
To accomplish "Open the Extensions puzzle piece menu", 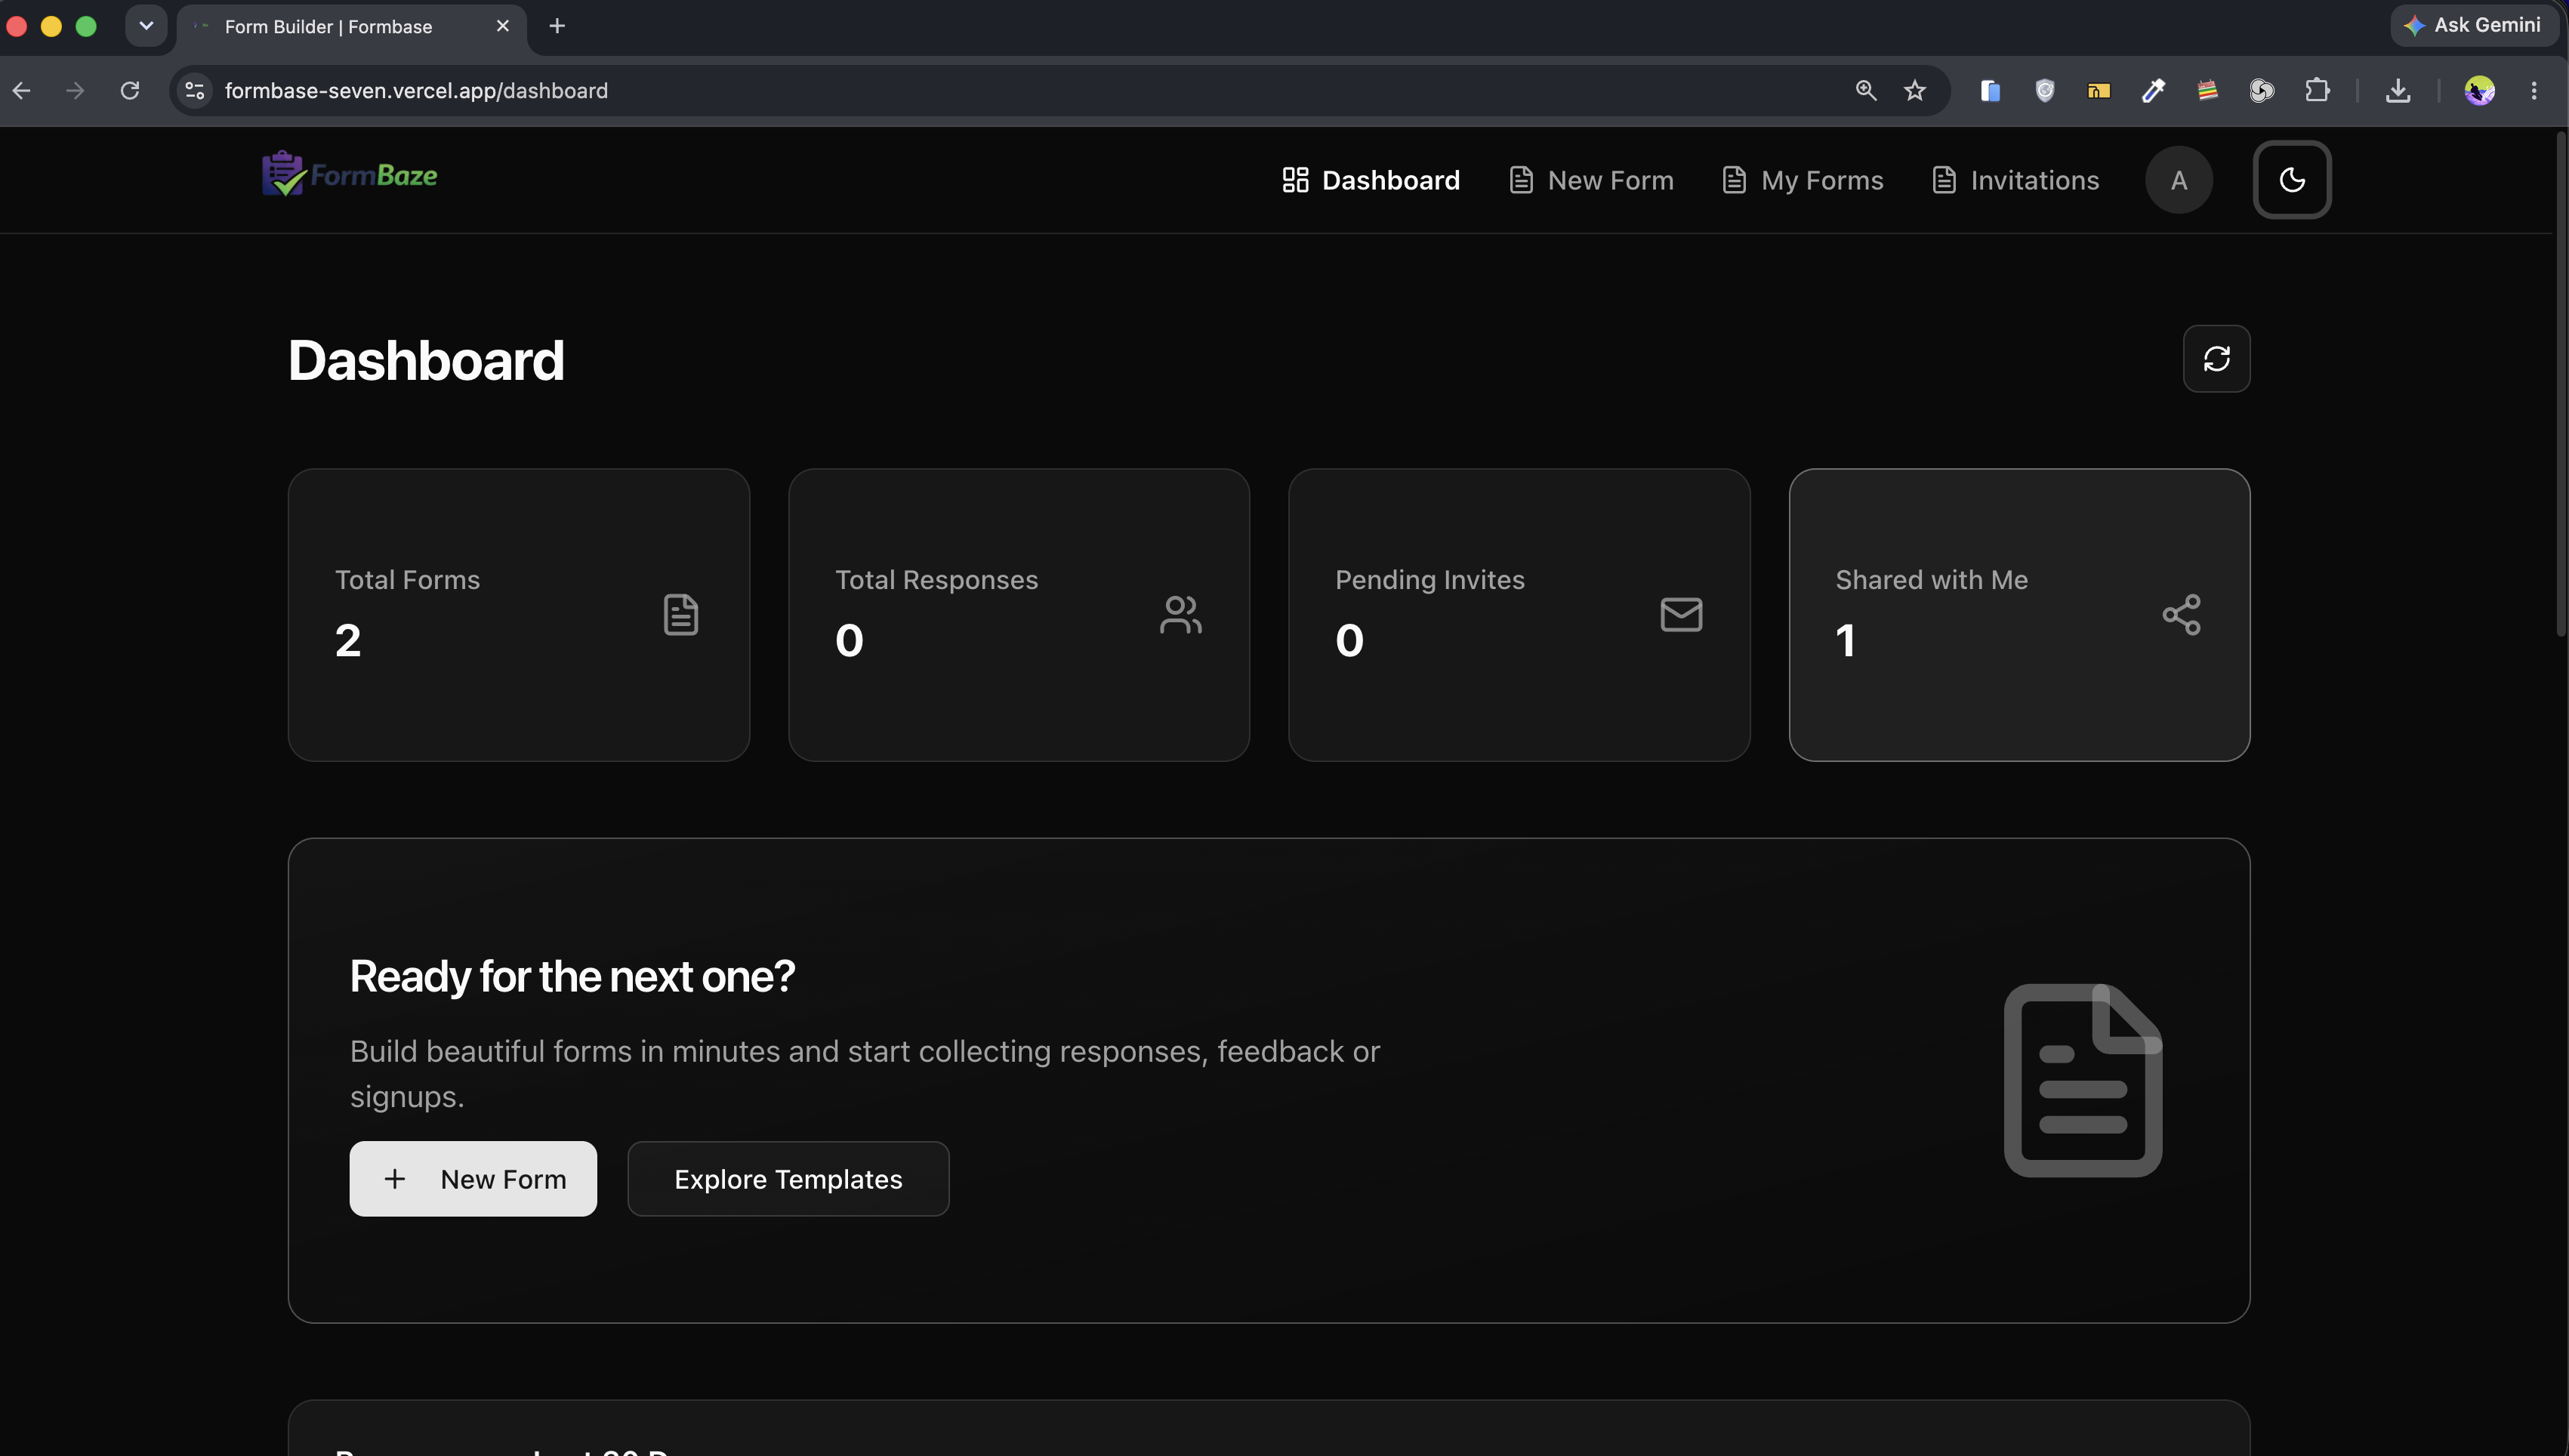I will tap(2316, 91).
